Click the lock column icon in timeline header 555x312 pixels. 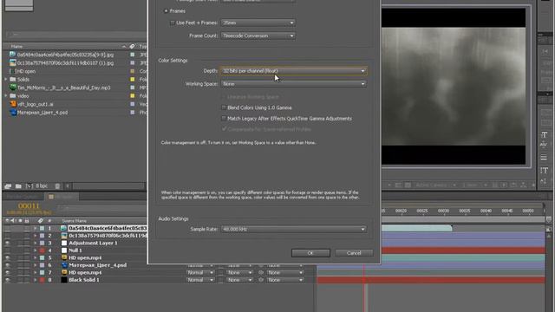click(x=27, y=221)
